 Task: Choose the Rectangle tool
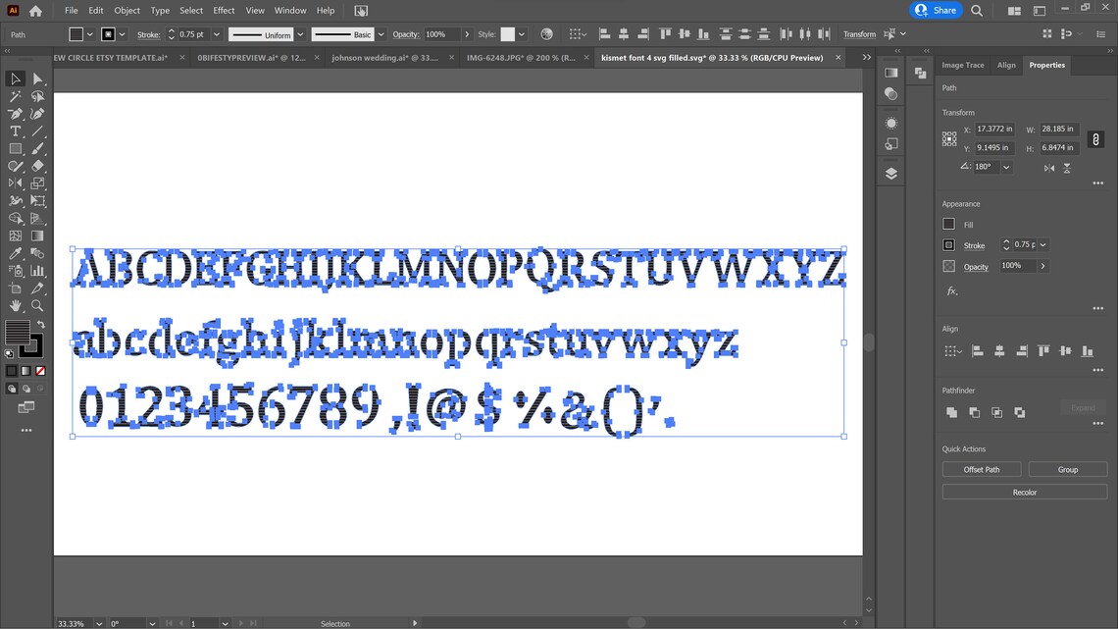15,148
